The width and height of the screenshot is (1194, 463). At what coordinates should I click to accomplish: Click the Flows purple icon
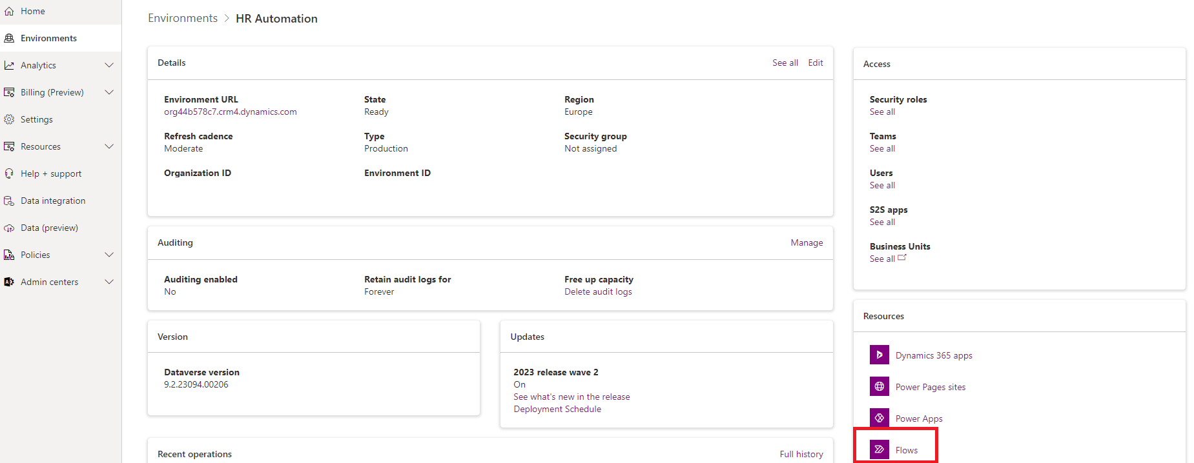point(880,449)
